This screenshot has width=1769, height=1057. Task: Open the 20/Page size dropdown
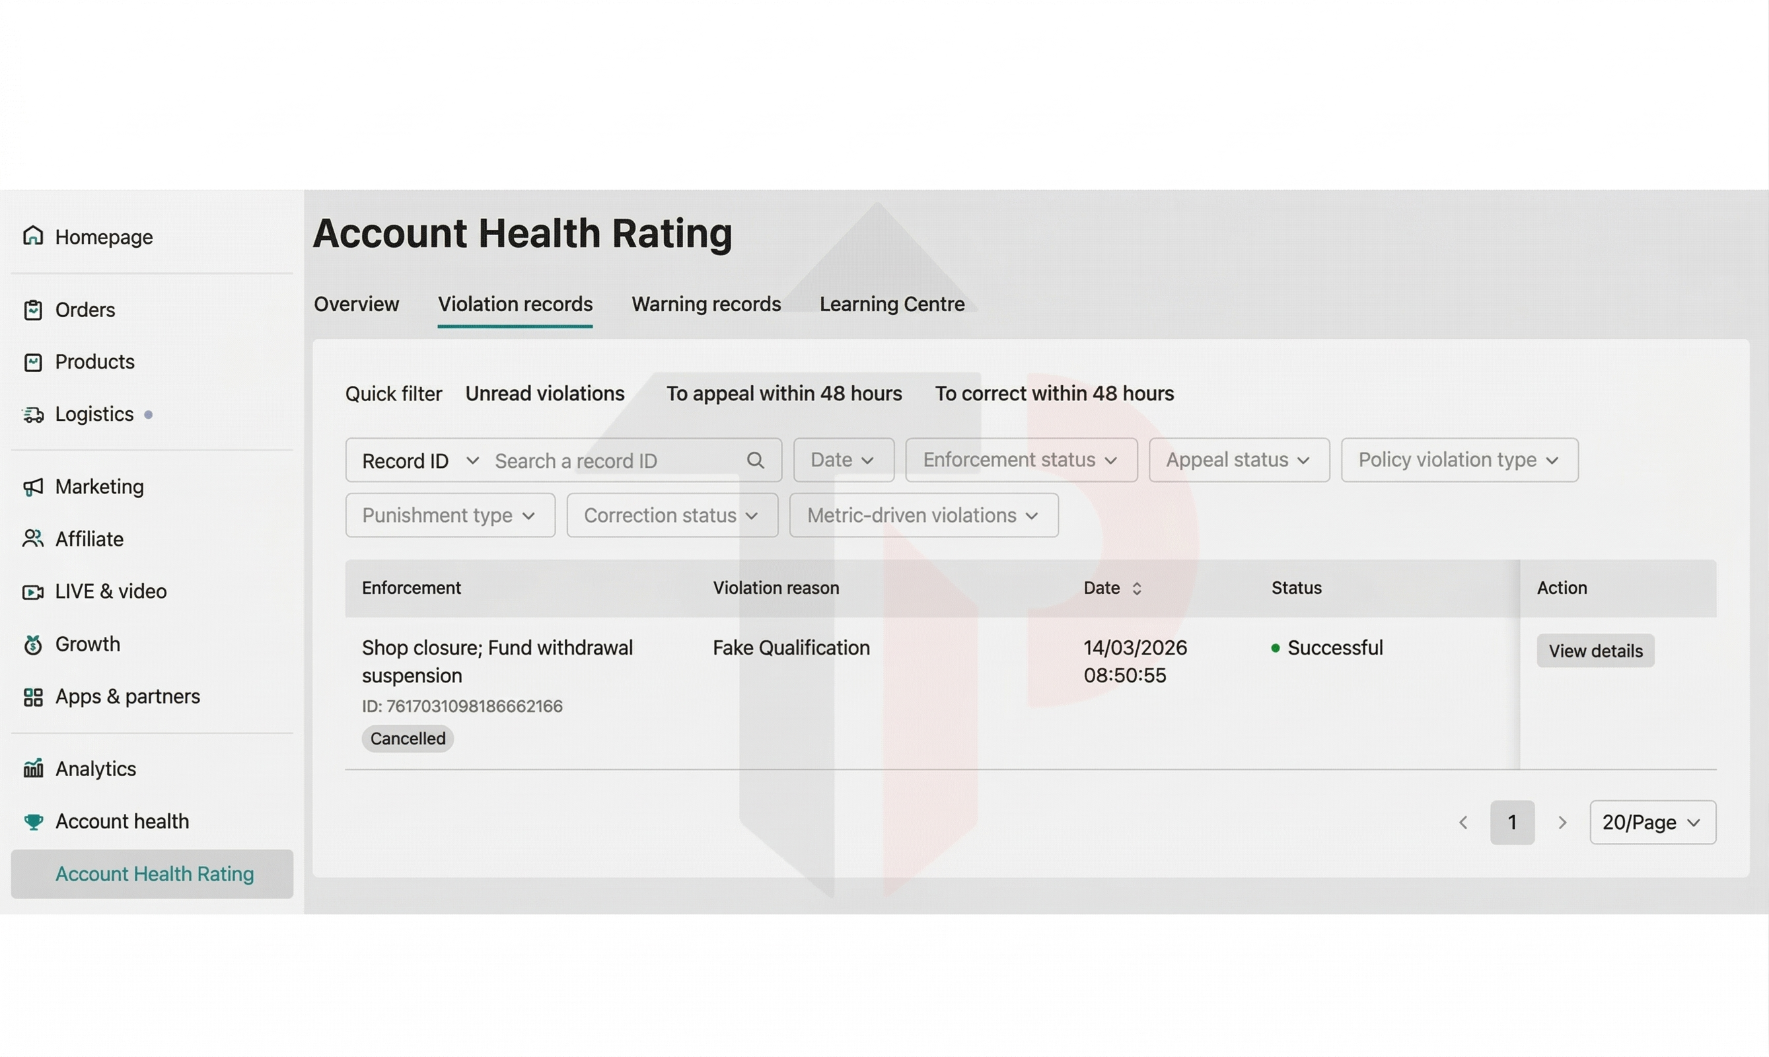1651,822
